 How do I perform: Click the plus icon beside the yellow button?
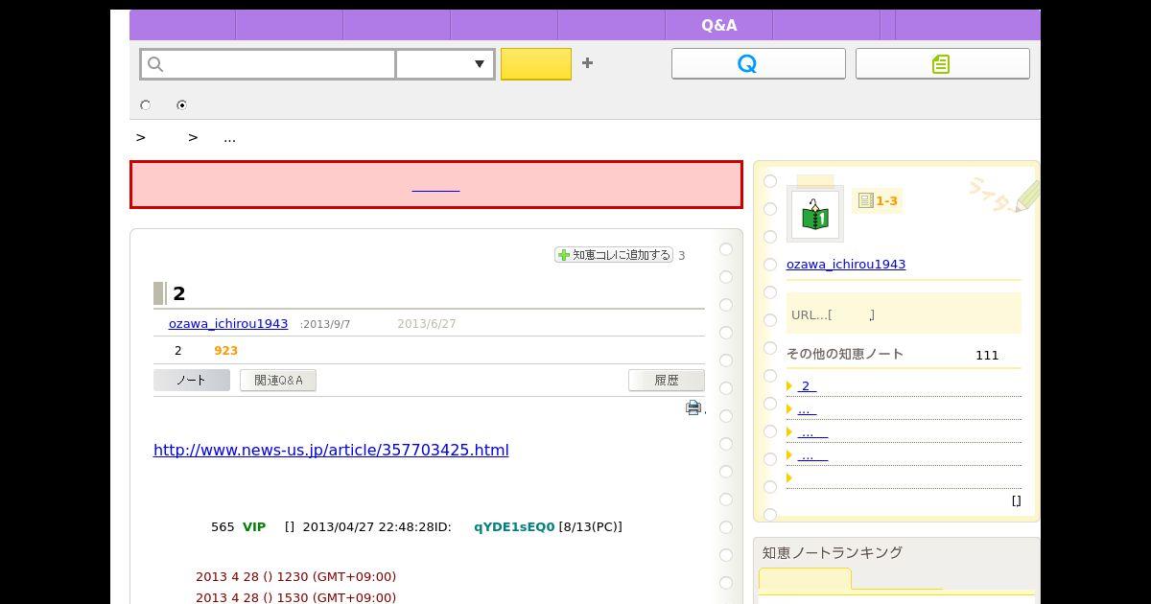point(587,62)
